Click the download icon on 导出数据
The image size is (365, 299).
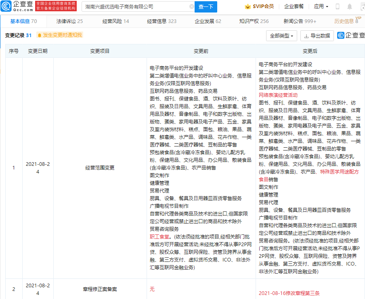[306, 36]
